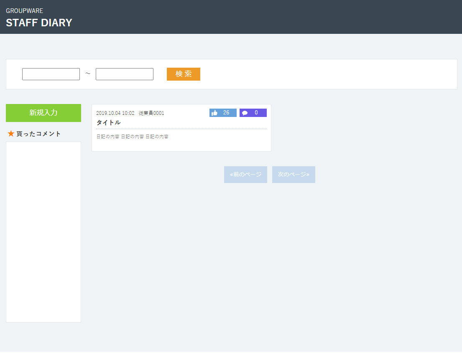Create a new entry with 新規入力
This screenshot has width=462, height=353.
[43, 113]
